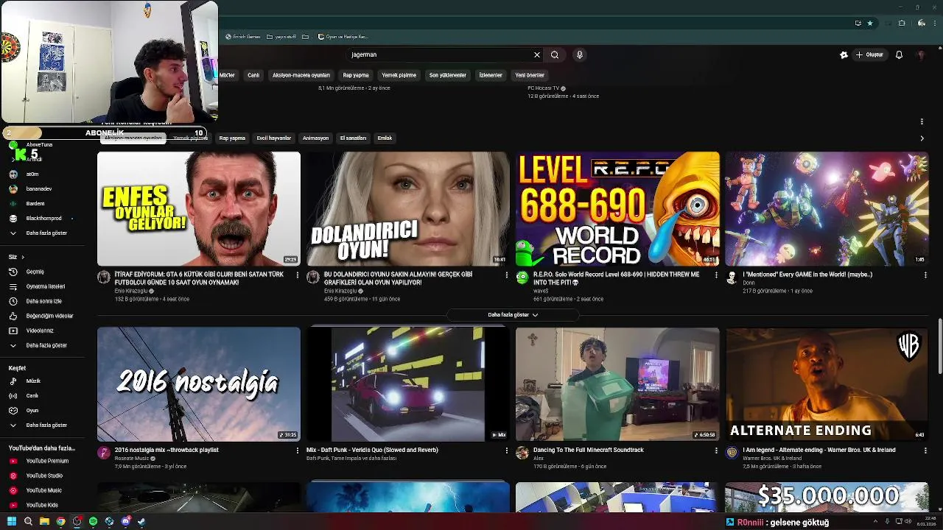Open the R.E.P.O. World Record thumbnail

pyautogui.click(x=617, y=208)
